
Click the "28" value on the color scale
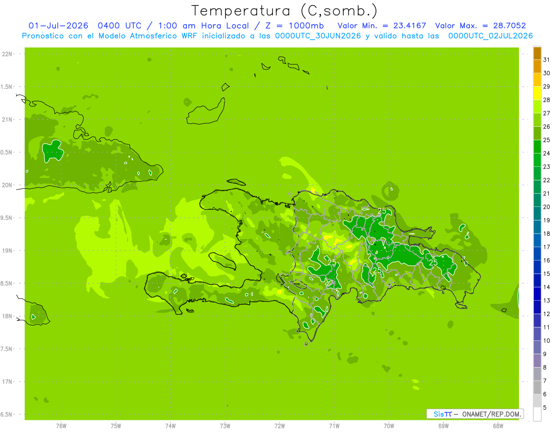click(547, 100)
